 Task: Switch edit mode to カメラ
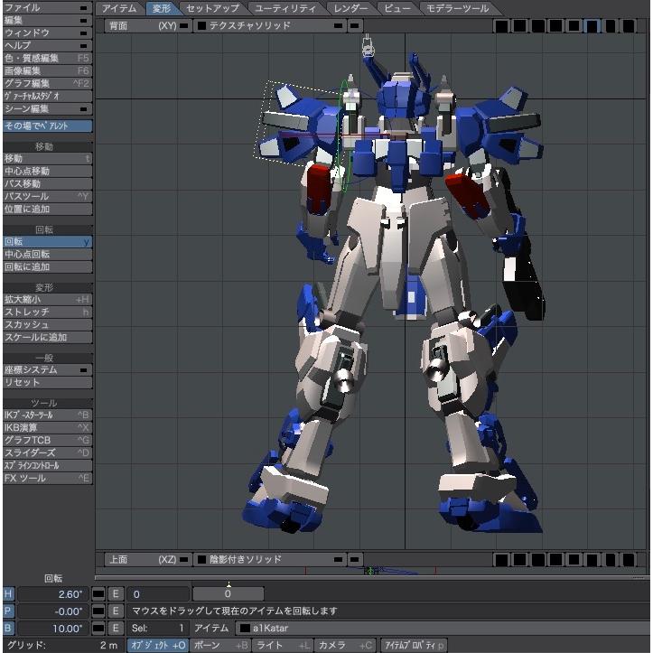(345, 645)
